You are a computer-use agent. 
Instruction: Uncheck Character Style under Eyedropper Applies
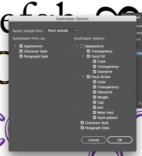[x=82, y=123]
